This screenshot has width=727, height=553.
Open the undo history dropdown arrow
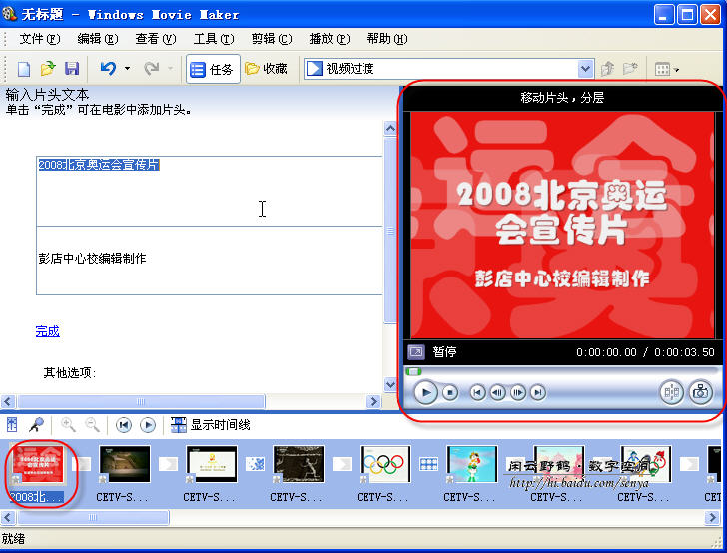click(x=127, y=69)
